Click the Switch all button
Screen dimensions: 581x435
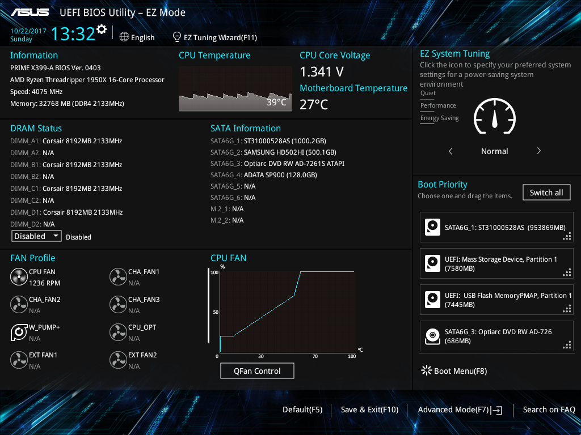click(546, 193)
